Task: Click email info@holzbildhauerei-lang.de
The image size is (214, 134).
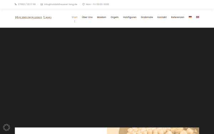Action: 61,4
